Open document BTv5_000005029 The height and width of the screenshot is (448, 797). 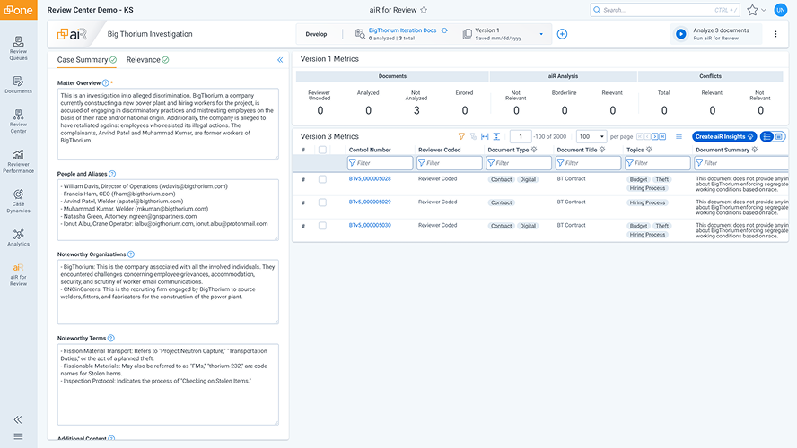coord(370,202)
